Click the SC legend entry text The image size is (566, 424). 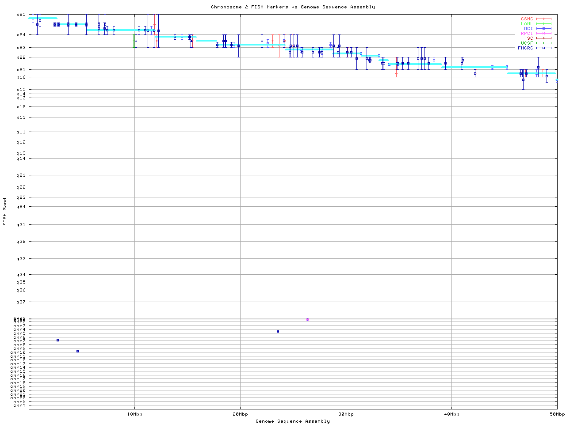pyautogui.click(x=530, y=38)
